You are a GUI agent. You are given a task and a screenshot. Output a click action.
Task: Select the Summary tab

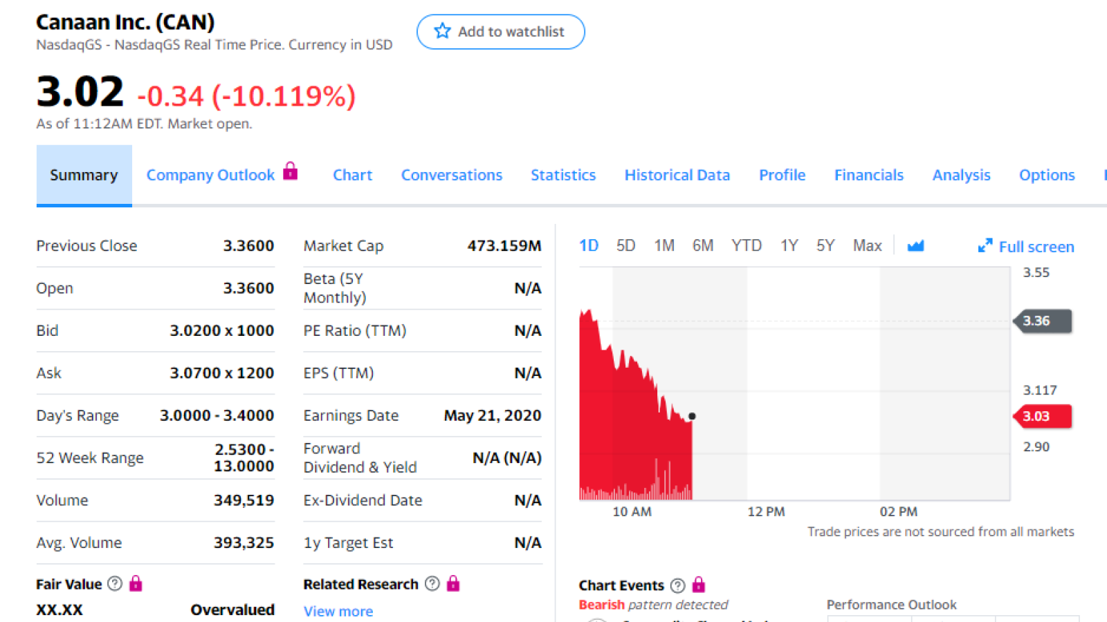84,176
